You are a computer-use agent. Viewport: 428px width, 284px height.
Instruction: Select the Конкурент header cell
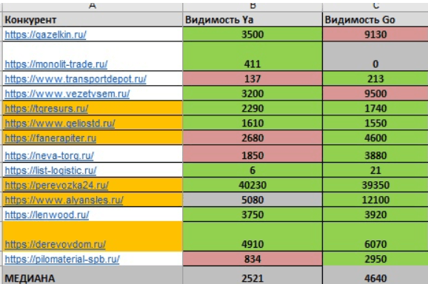(93, 20)
